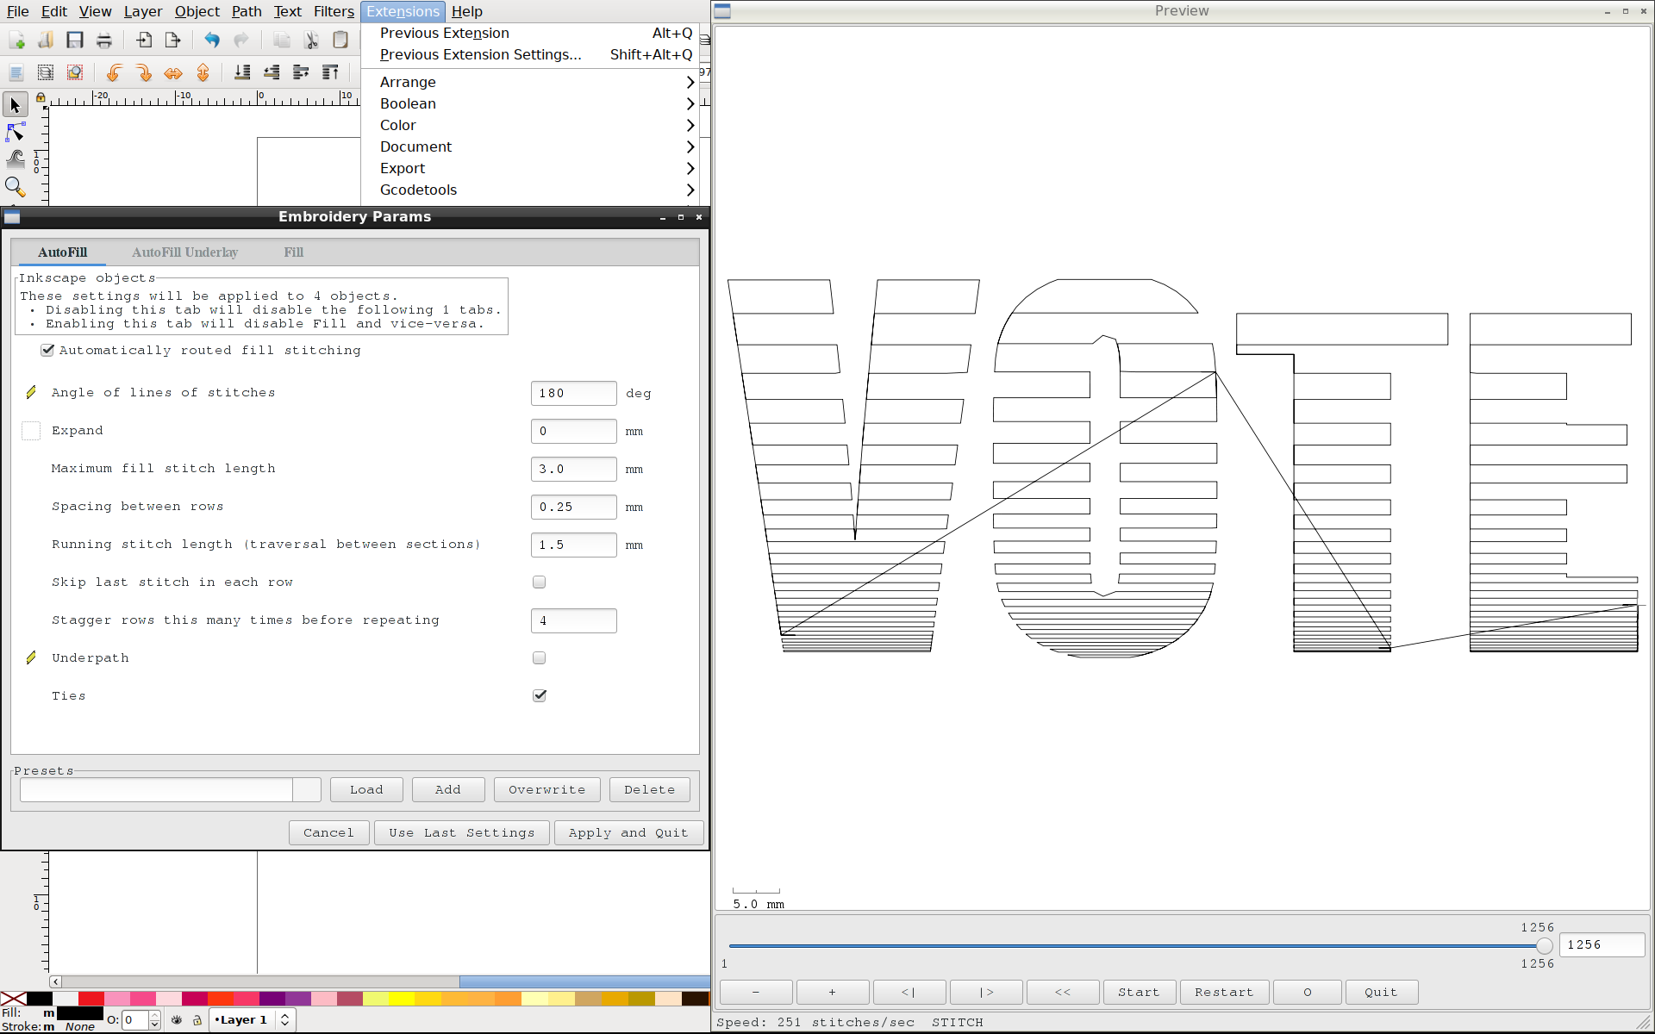Click the Angle of lines input field
Viewport: 1655px width, 1034px height.
tap(573, 394)
